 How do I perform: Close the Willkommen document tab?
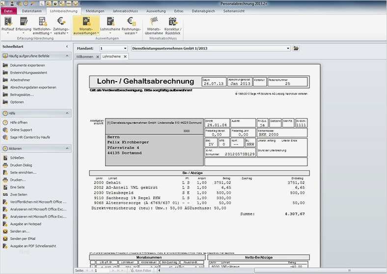pos(98,57)
